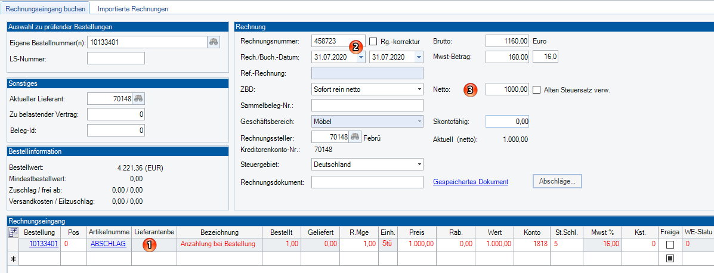Screen dimensions: 714x273
Task: Open the ZBD payment terms dropdown
Action: click(419, 89)
